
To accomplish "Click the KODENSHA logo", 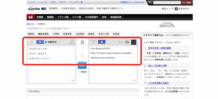I will click(167, 25).
